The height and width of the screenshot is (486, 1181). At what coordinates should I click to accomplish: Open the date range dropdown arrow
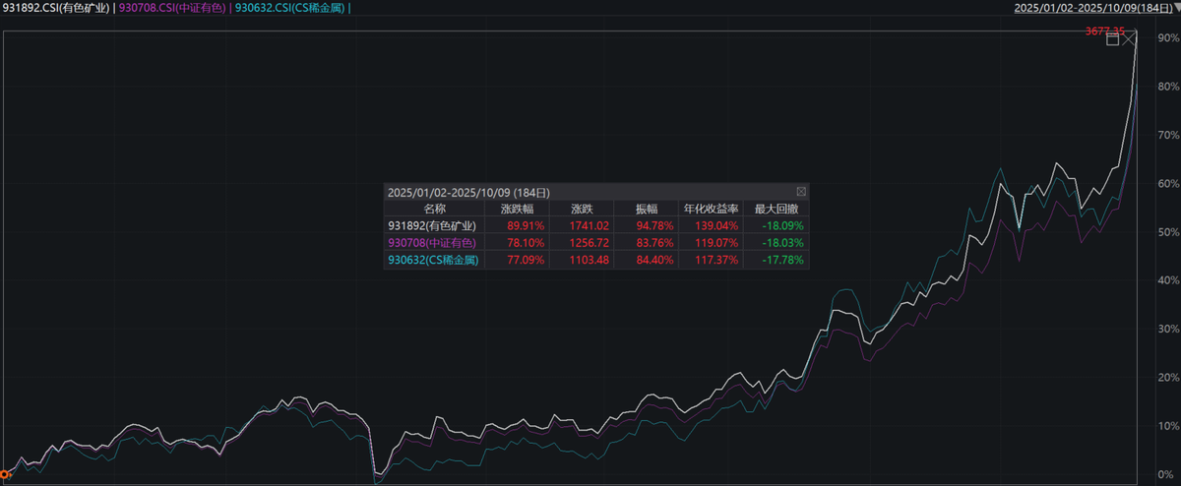click(1177, 8)
